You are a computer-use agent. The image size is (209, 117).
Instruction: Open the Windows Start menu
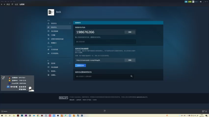click(2, 116)
